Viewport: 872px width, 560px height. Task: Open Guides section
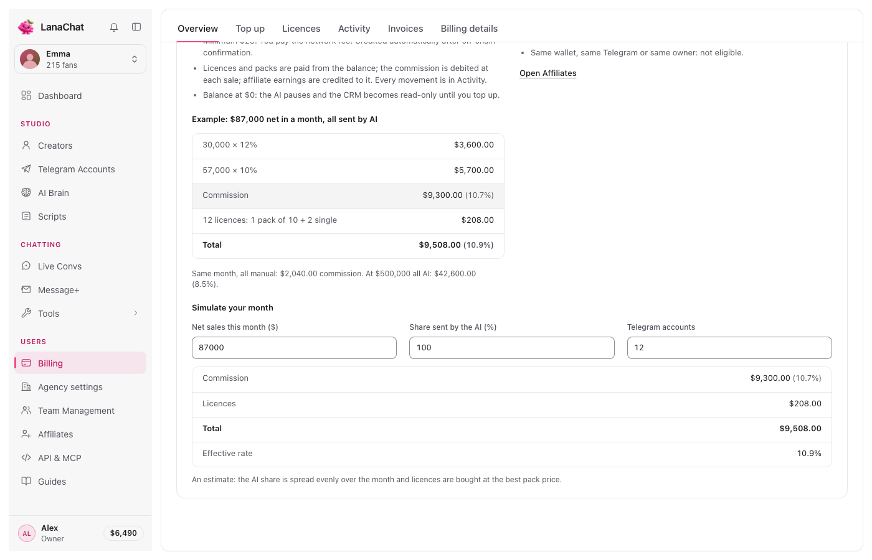tap(80, 482)
